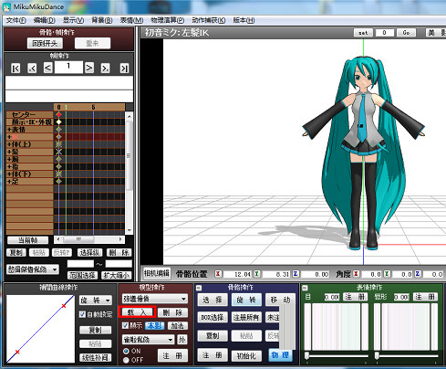This screenshot has width=446, height=369.
Task: Toggle the 本影 shadow button
Action: tap(155, 326)
